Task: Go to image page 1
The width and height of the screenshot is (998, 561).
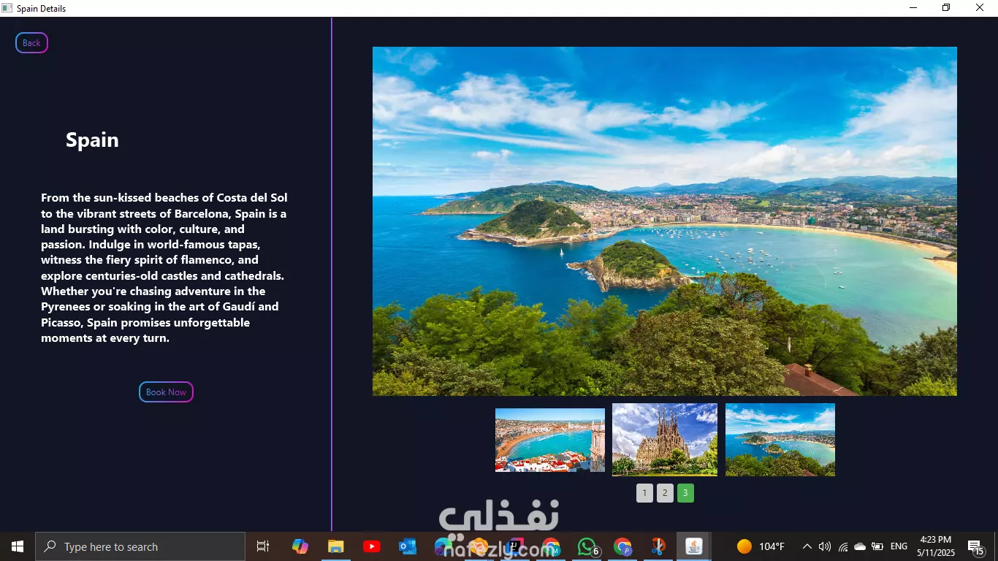Action: (644, 493)
